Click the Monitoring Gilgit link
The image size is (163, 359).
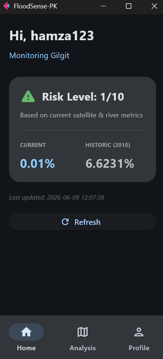click(x=39, y=56)
